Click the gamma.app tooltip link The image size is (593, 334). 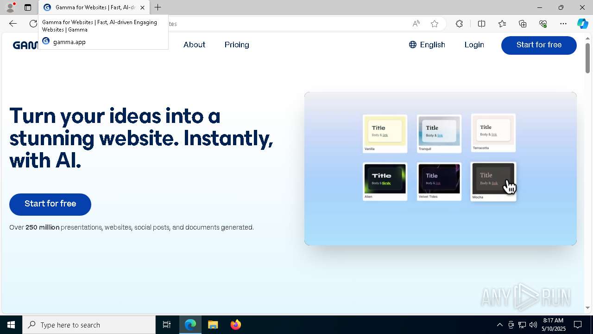[69, 42]
